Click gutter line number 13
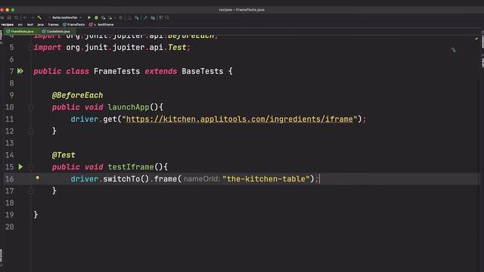 10,143
